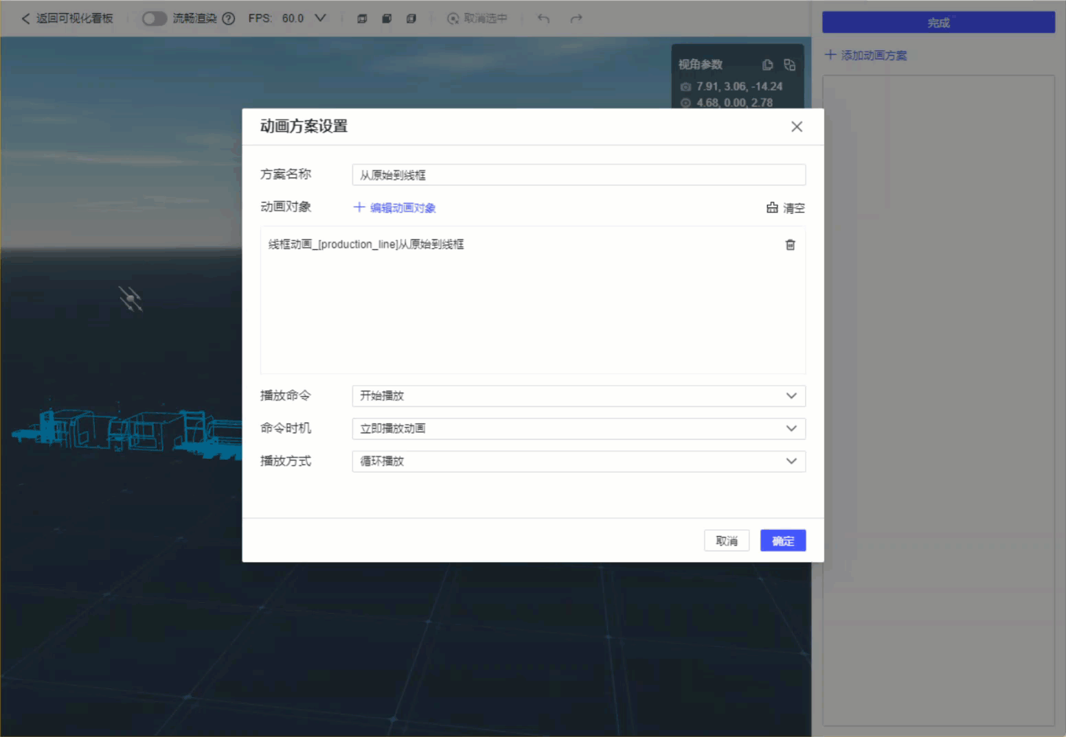Copy the 视角参数 camera parameters

coord(767,64)
